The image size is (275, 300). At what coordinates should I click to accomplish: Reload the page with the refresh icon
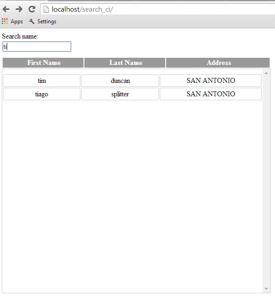(32, 9)
